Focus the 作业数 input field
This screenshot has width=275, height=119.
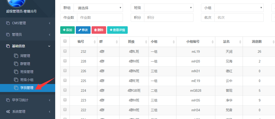click(100, 17)
